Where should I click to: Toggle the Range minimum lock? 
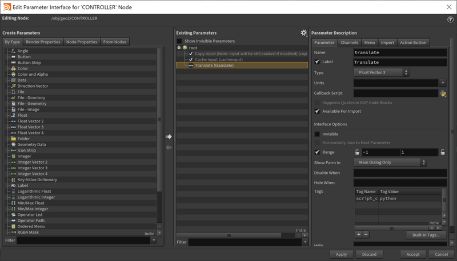358,152
